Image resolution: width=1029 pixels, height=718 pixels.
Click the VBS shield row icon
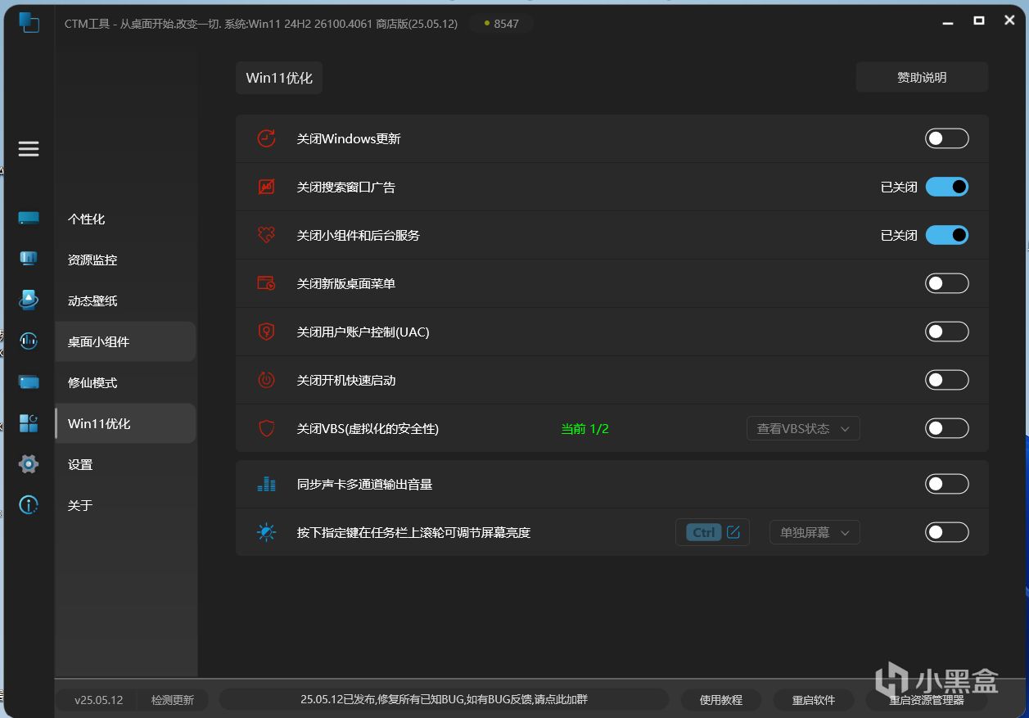[x=266, y=428]
